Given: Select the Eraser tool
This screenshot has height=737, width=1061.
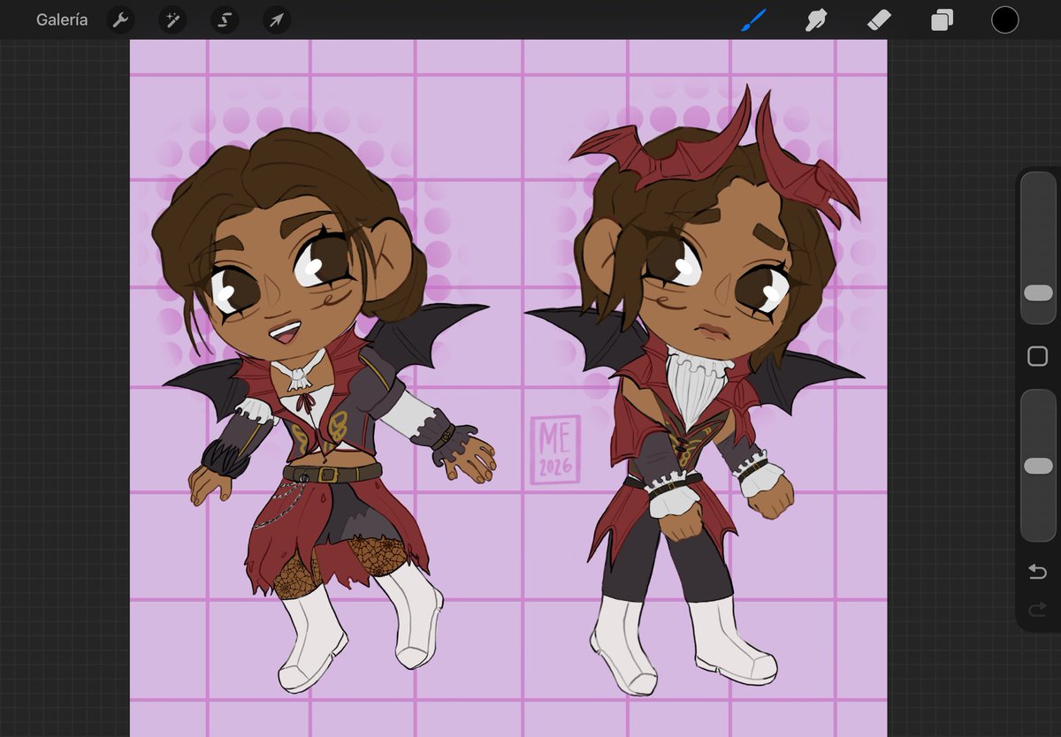Looking at the screenshot, I should [879, 19].
